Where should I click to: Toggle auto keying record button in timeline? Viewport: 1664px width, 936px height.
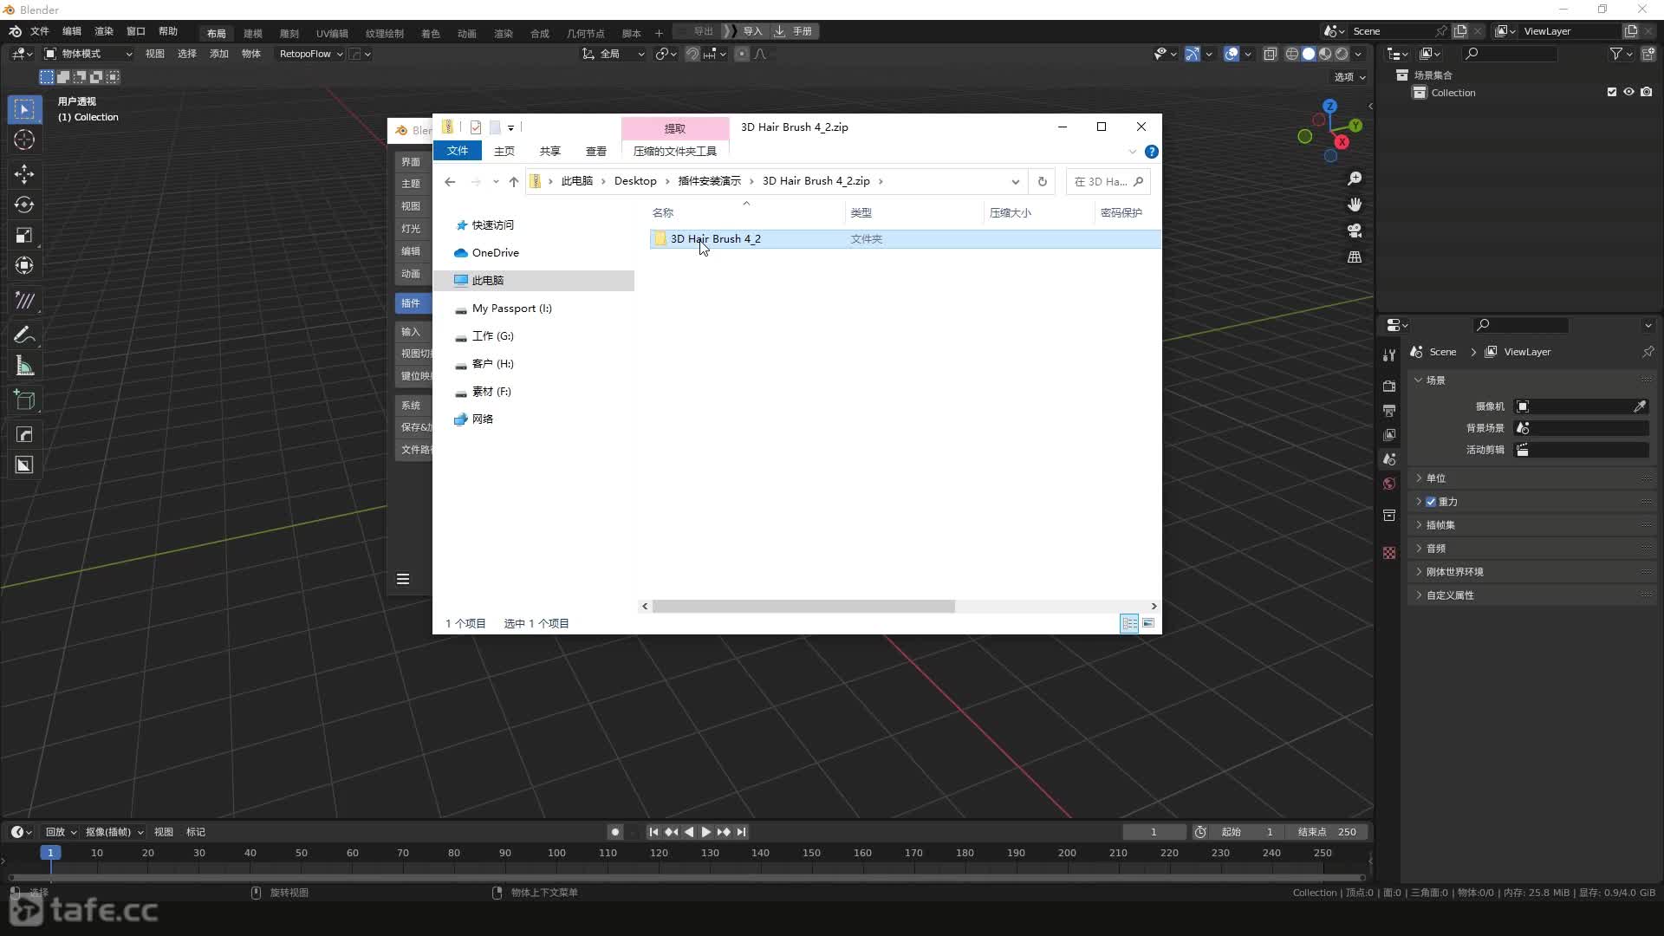615,832
